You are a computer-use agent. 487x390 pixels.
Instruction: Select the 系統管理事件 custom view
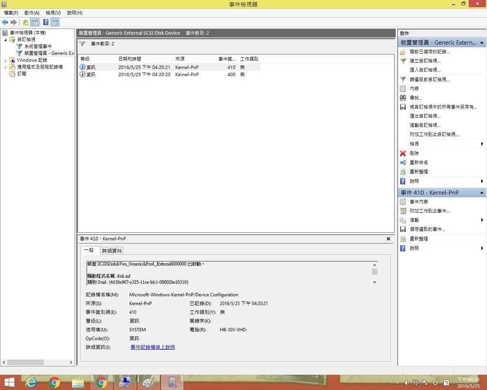[x=38, y=47]
